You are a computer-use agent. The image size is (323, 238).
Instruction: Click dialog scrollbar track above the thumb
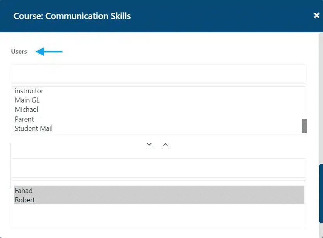point(321,98)
